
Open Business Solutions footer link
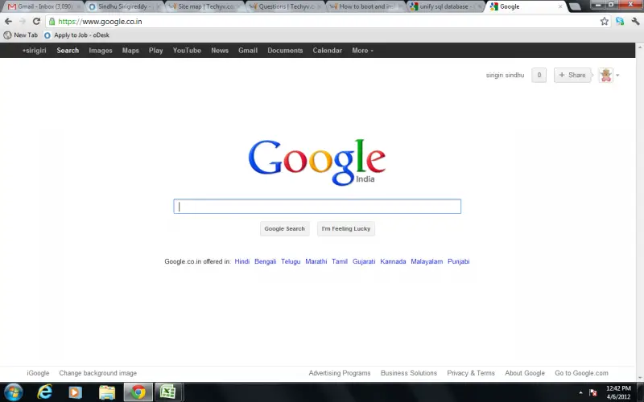(409, 373)
